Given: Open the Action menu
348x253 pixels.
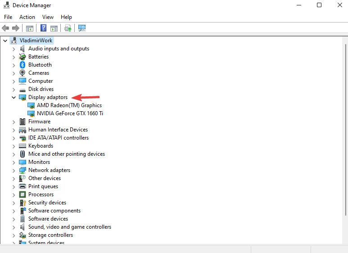Looking at the screenshot, I should click(x=27, y=17).
